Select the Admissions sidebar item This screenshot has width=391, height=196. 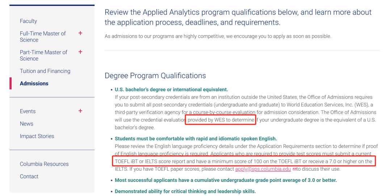point(34,84)
